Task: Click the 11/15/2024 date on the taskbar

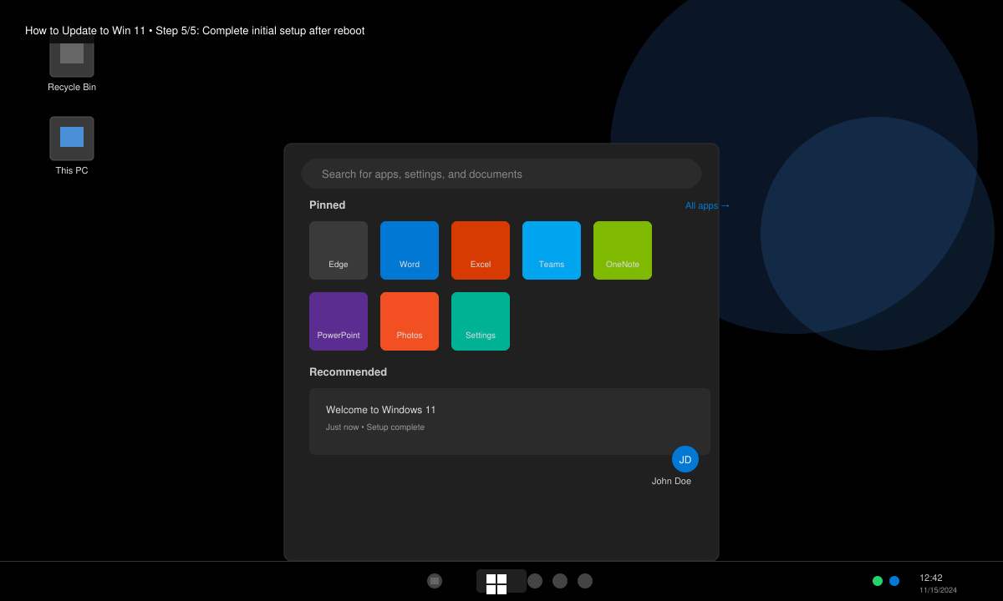Action: tap(938, 590)
